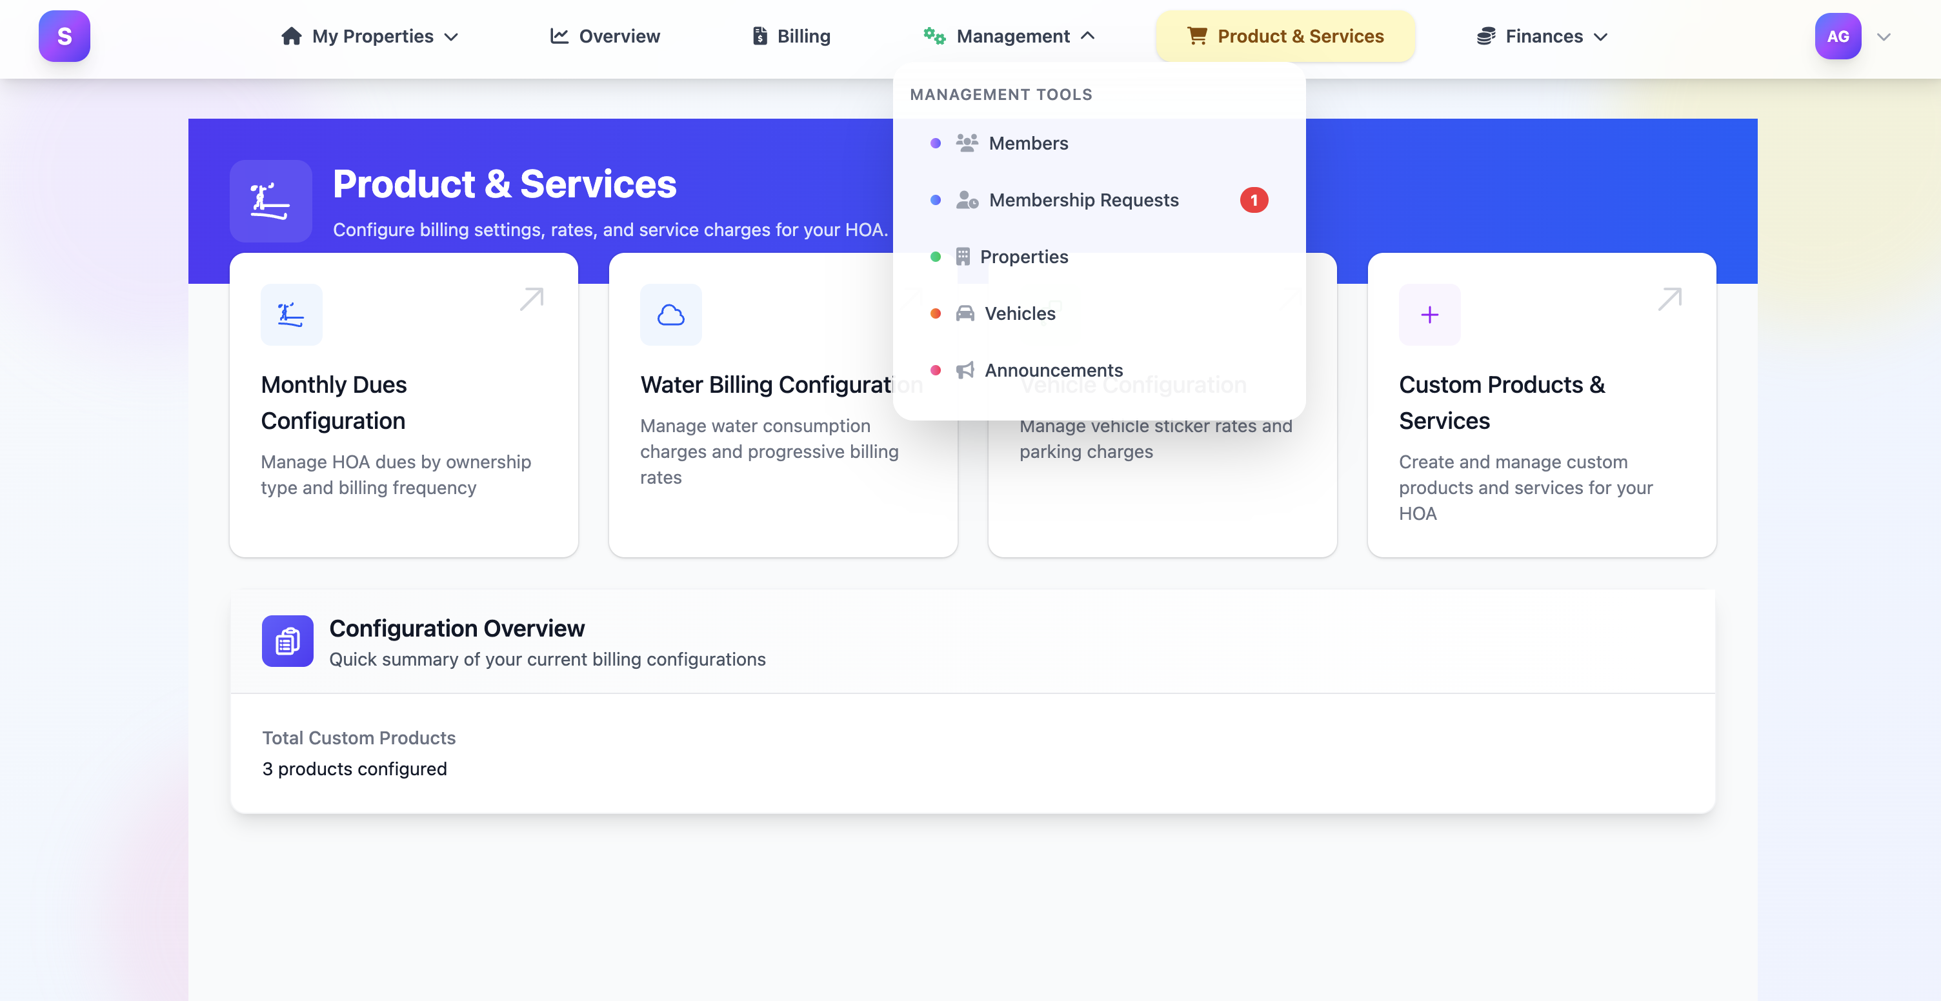The height and width of the screenshot is (1001, 1941).
Task: Open the chevron next to AG avatar
Action: tap(1883, 37)
